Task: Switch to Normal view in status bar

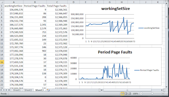Action: 123,94
